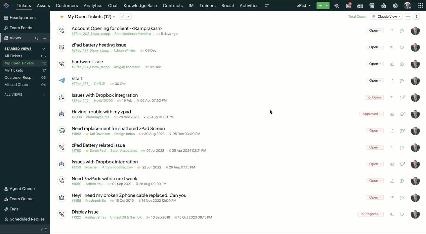Screen dimensions: 426x234
Task: Open comments icon on Having trouble ticket
Action: click(402, 114)
